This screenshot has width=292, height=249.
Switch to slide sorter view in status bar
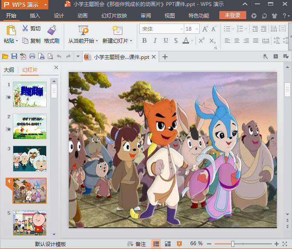168,244
